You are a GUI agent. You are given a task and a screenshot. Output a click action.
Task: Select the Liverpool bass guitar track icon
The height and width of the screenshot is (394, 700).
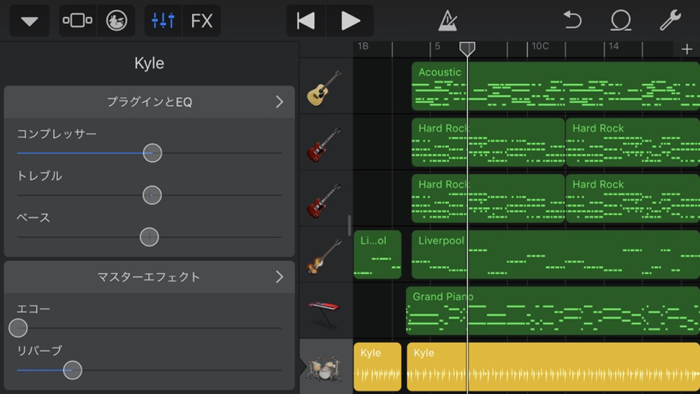pyautogui.click(x=325, y=257)
